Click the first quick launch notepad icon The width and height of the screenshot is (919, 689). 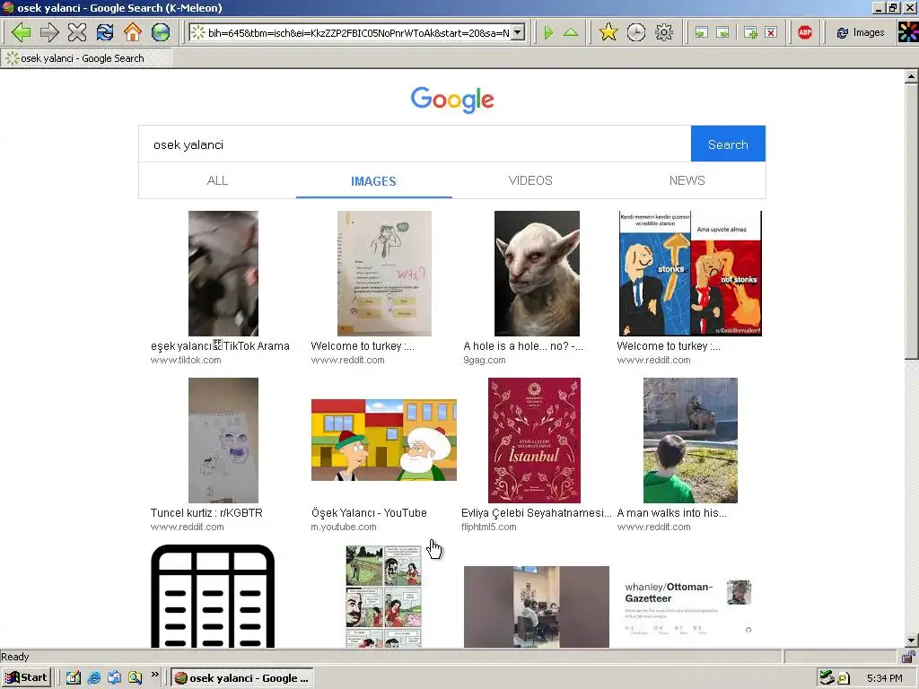pos(74,678)
